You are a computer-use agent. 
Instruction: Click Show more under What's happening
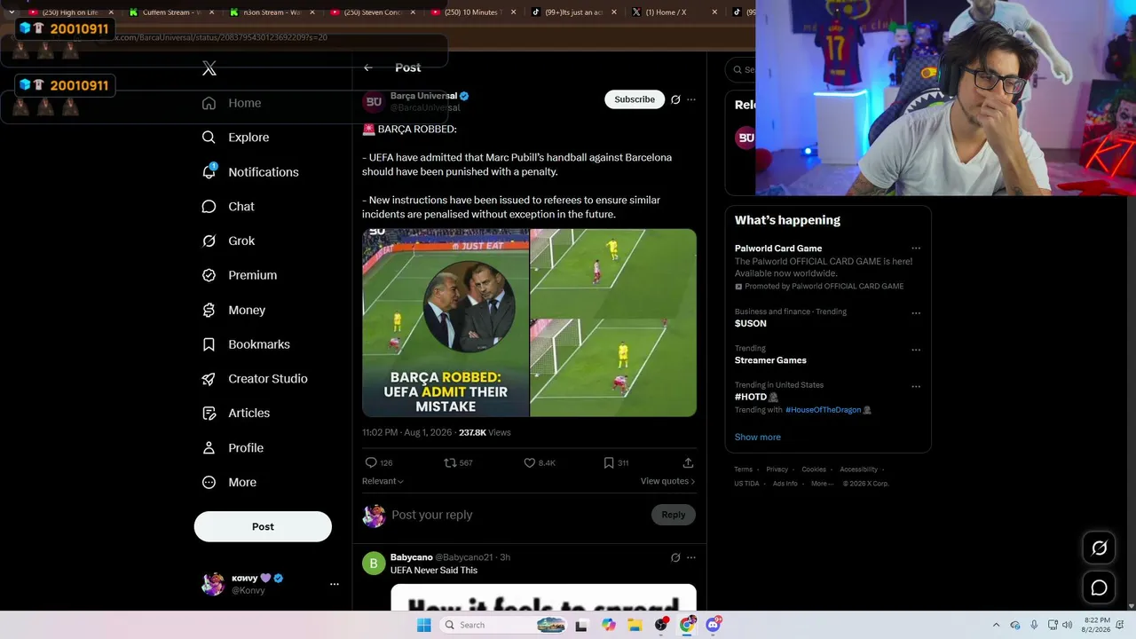point(758,437)
